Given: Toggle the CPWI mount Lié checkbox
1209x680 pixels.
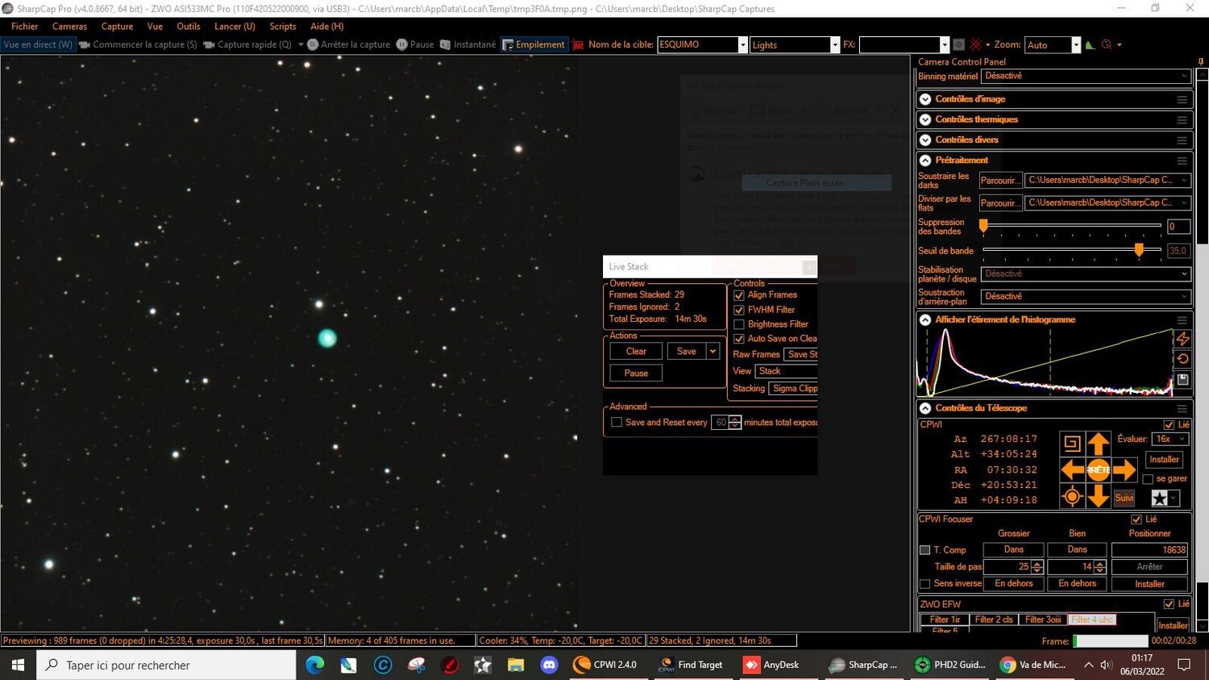Looking at the screenshot, I should tap(1169, 425).
